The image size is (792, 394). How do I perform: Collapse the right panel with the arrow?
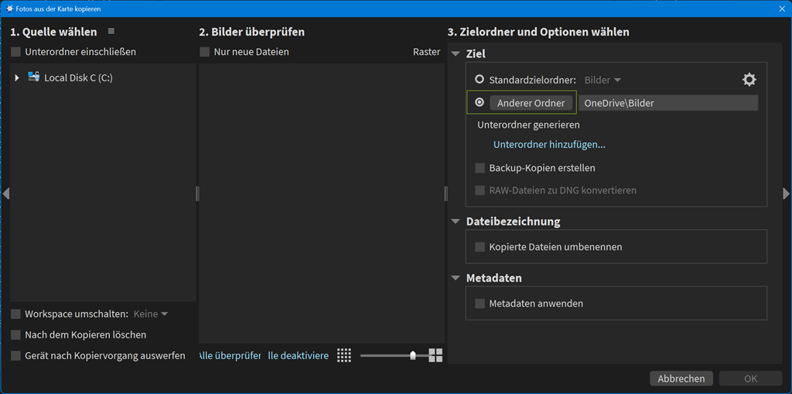pos(787,194)
